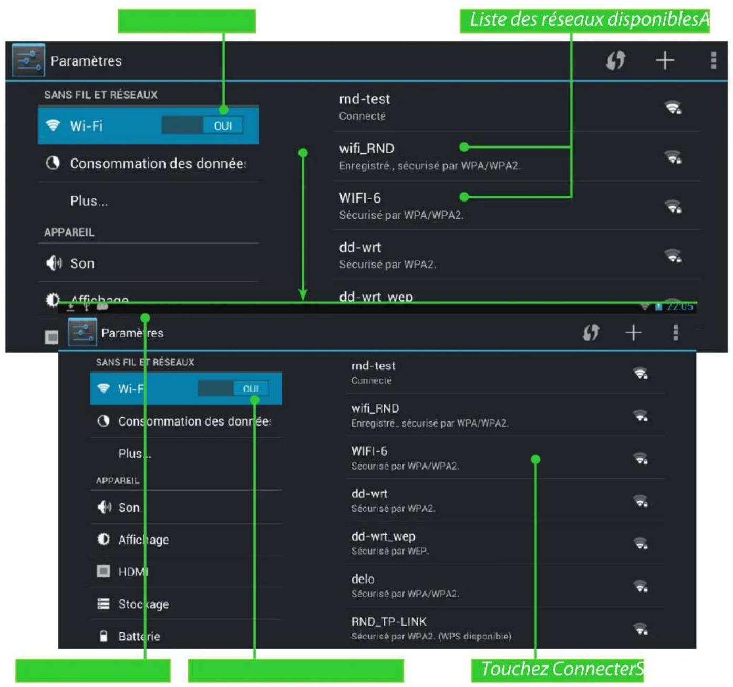Open Batterie settings in lower screenshot
This screenshot has width=733, height=687.
point(186,636)
